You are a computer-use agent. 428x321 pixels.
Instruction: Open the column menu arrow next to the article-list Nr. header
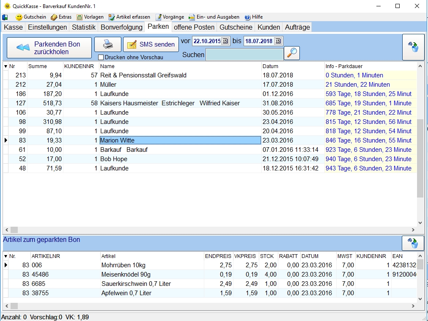[5, 256]
